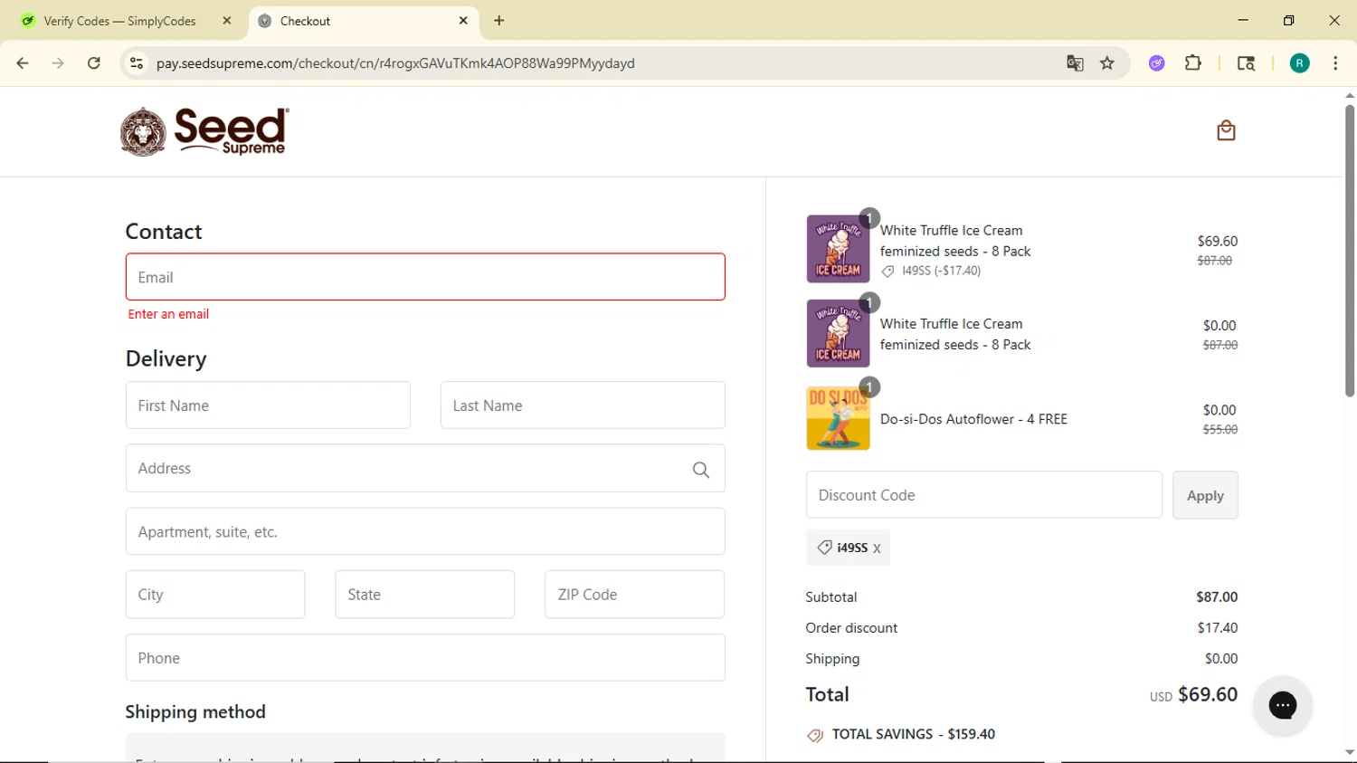Click the browser address bar URL
Image resolution: width=1357 pixels, height=763 pixels.
coord(395,63)
